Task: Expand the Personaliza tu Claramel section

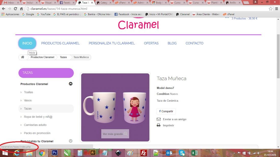Action: click(71, 141)
